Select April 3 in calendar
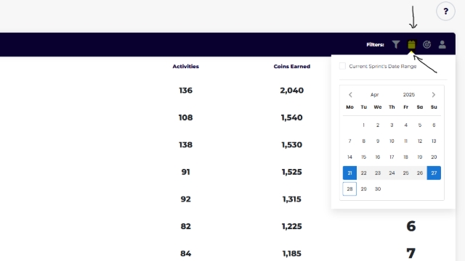The width and height of the screenshot is (465, 261). [392, 125]
